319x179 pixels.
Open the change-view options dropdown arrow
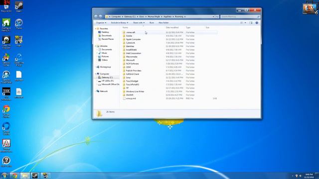tap(245, 23)
